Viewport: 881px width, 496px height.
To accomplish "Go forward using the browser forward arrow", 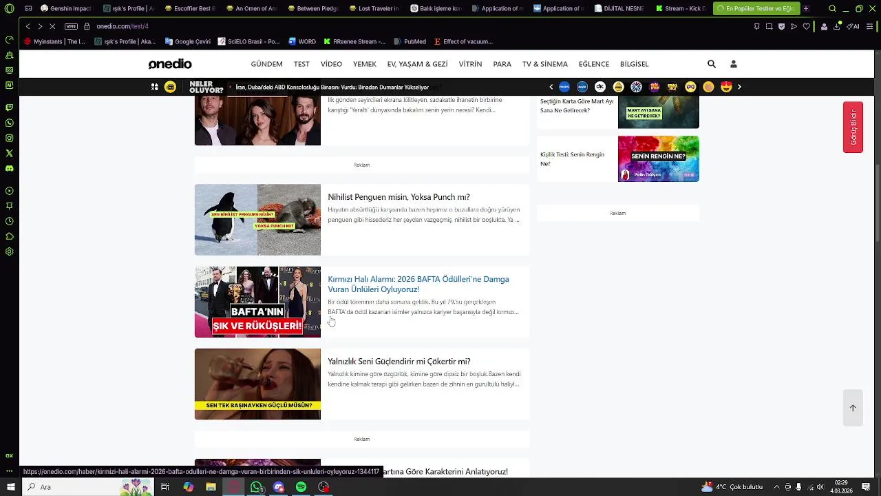I will click(39, 26).
